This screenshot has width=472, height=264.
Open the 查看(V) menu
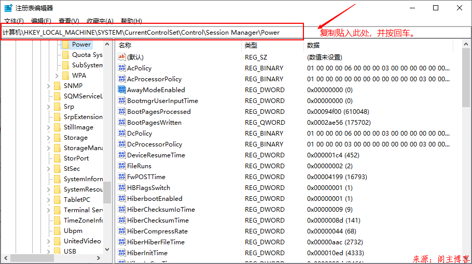tap(68, 21)
